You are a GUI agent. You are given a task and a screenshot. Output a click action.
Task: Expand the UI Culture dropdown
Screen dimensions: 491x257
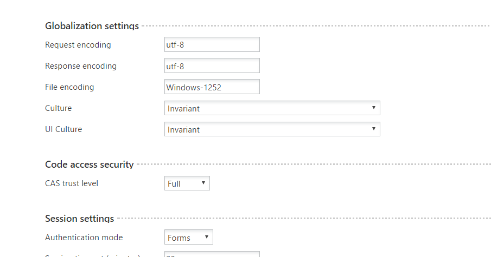tap(272, 129)
